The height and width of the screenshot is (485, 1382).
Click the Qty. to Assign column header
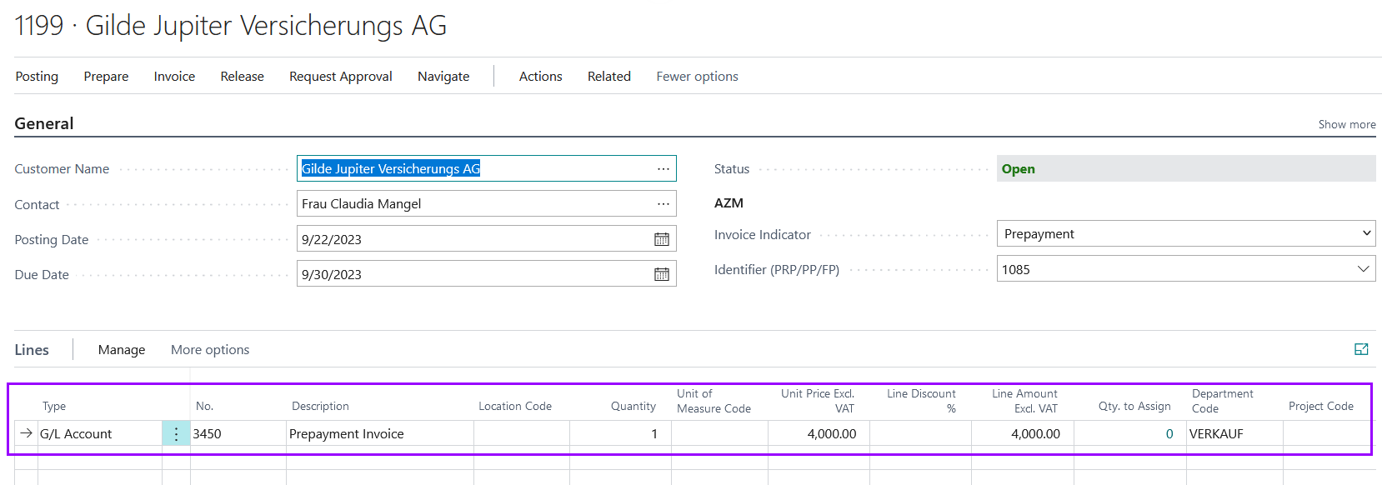[x=1134, y=406]
